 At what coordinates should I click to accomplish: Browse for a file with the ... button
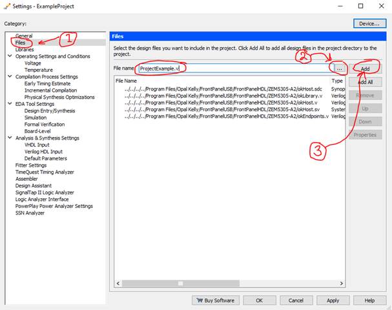(340, 68)
